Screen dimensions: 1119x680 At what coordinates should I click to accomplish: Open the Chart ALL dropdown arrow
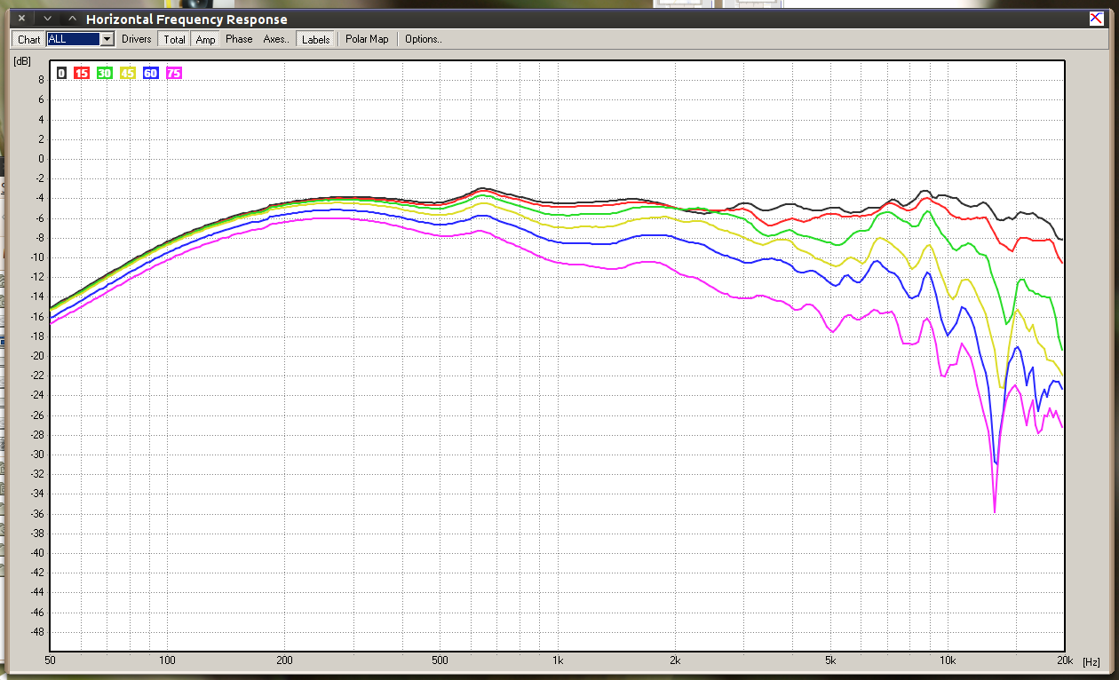tap(107, 39)
